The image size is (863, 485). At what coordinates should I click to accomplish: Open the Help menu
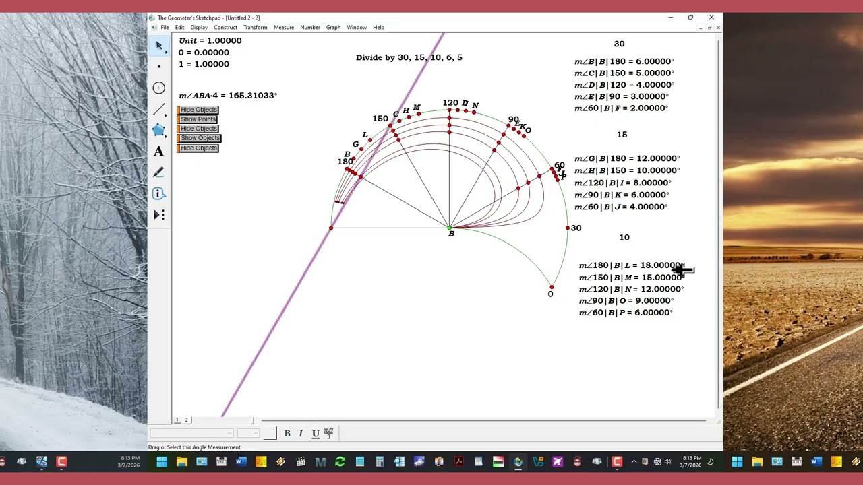pos(379,28)
